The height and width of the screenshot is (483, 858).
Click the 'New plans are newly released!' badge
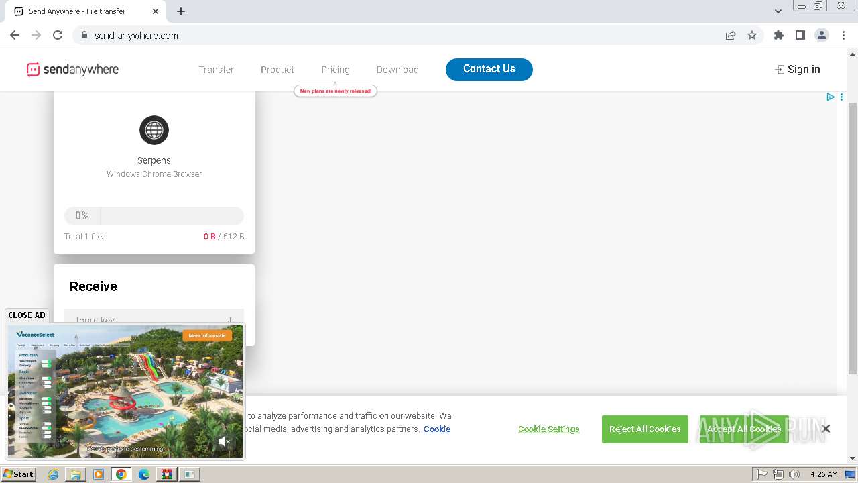335,91
